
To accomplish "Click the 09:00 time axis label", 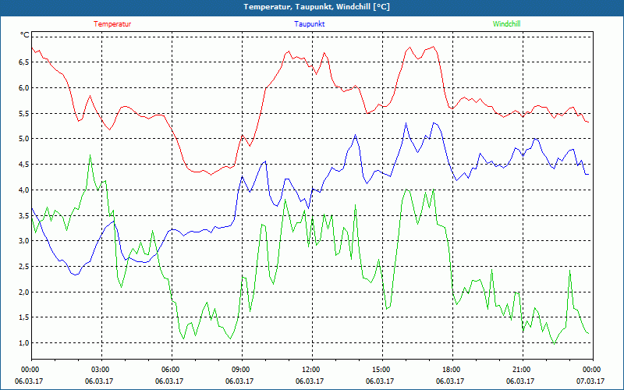I will [241, 370].
